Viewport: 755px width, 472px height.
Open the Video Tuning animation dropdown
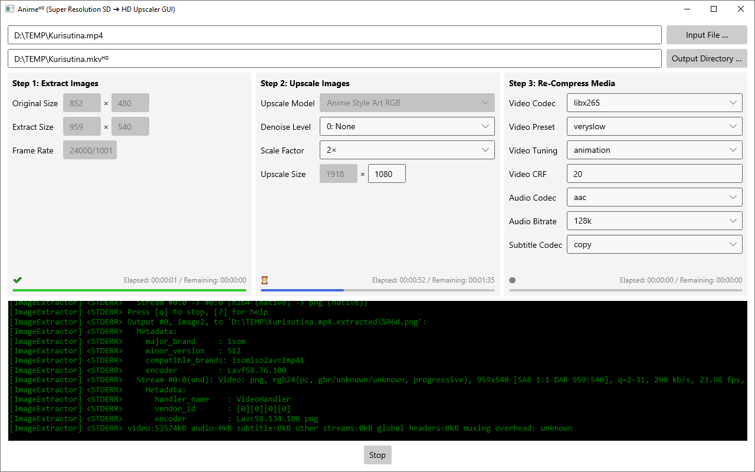tap(654, 150)
